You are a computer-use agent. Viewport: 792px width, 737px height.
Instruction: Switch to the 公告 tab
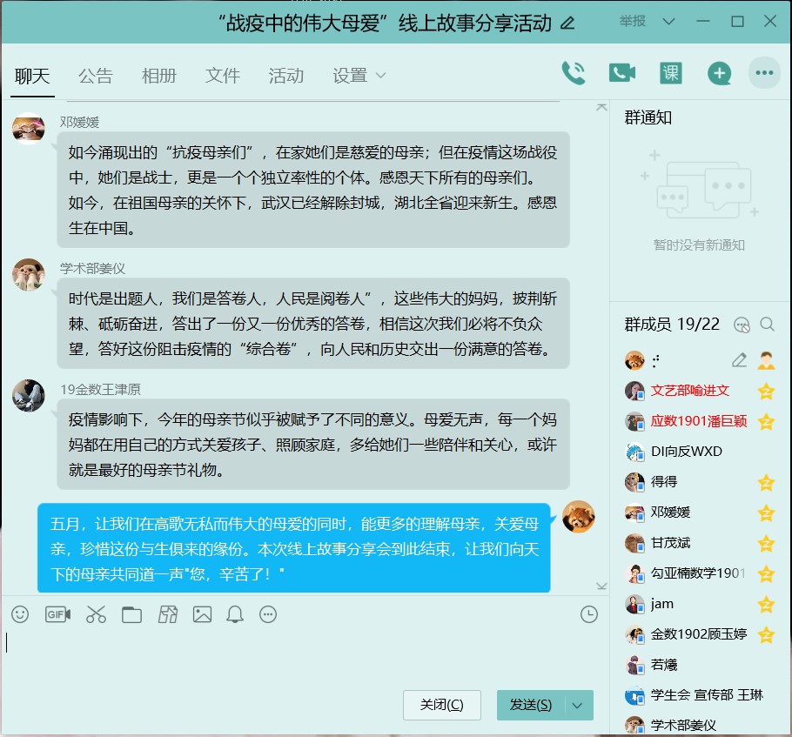pos(95,77)
